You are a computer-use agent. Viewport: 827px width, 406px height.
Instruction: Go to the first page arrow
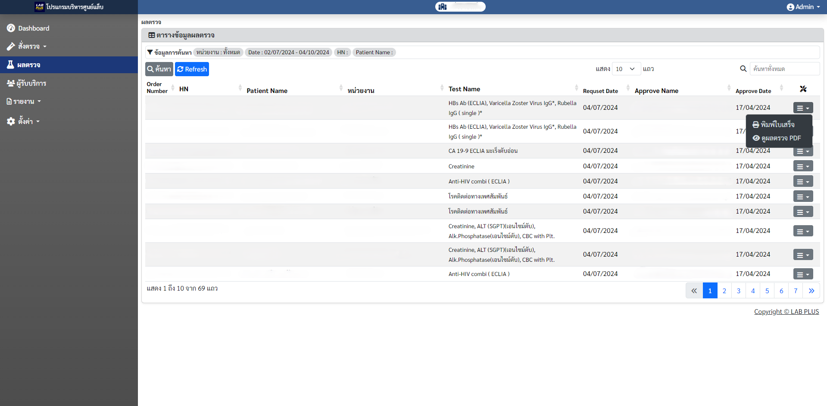(x=694, y=291)
